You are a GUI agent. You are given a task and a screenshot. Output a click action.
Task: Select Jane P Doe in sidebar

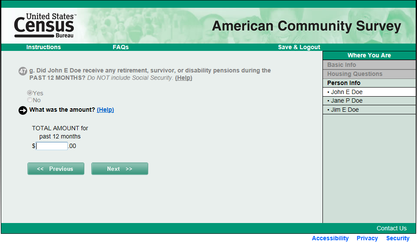369,101
